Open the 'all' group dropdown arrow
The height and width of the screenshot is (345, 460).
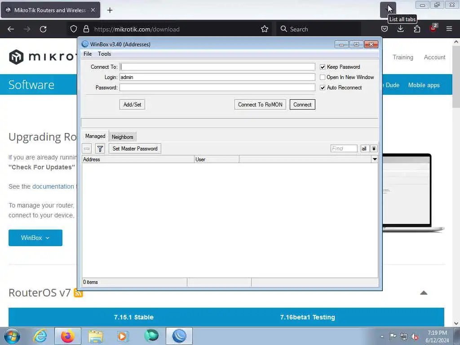(x=374, y=149)
